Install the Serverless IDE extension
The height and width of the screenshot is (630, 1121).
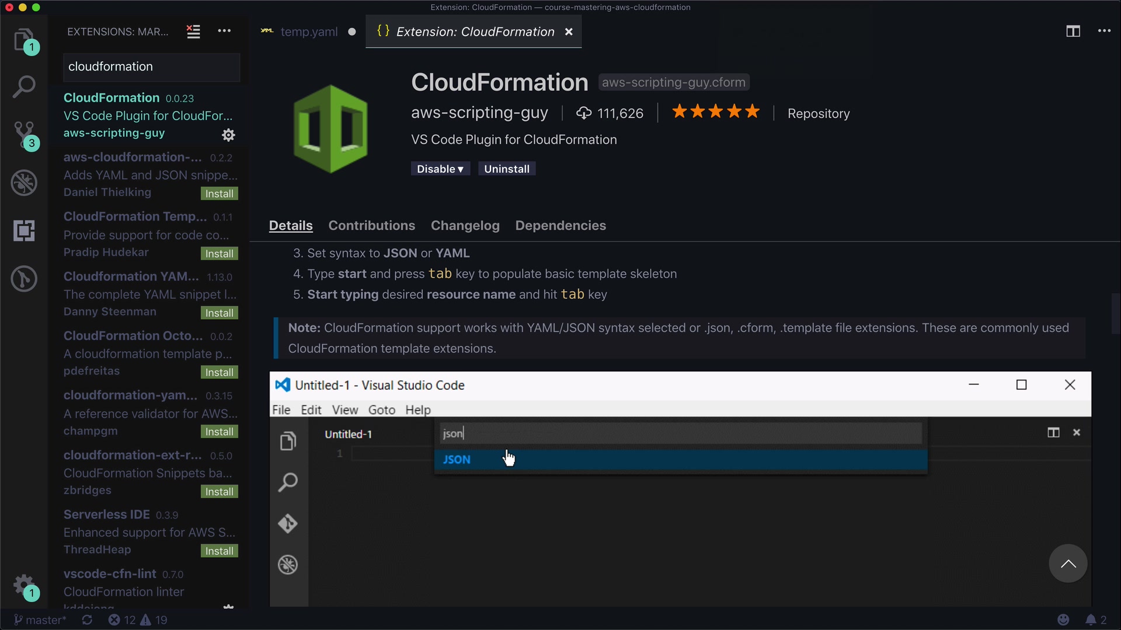[219, 551]
